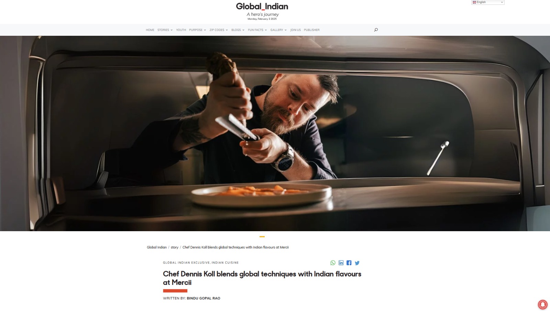Click the red notification bell icon
Screen dimensions: 550x311
tap(543, 304)
